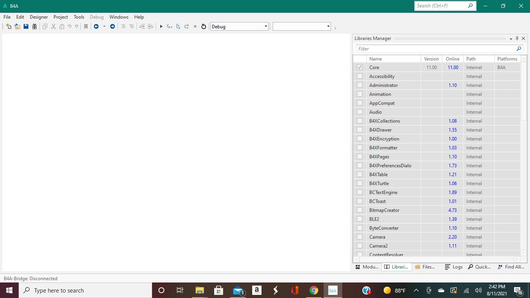Image resolution: width=530 pixels, height=298 pixels.
Task: Check the Audio library checkbox
Action: (360, 112)
